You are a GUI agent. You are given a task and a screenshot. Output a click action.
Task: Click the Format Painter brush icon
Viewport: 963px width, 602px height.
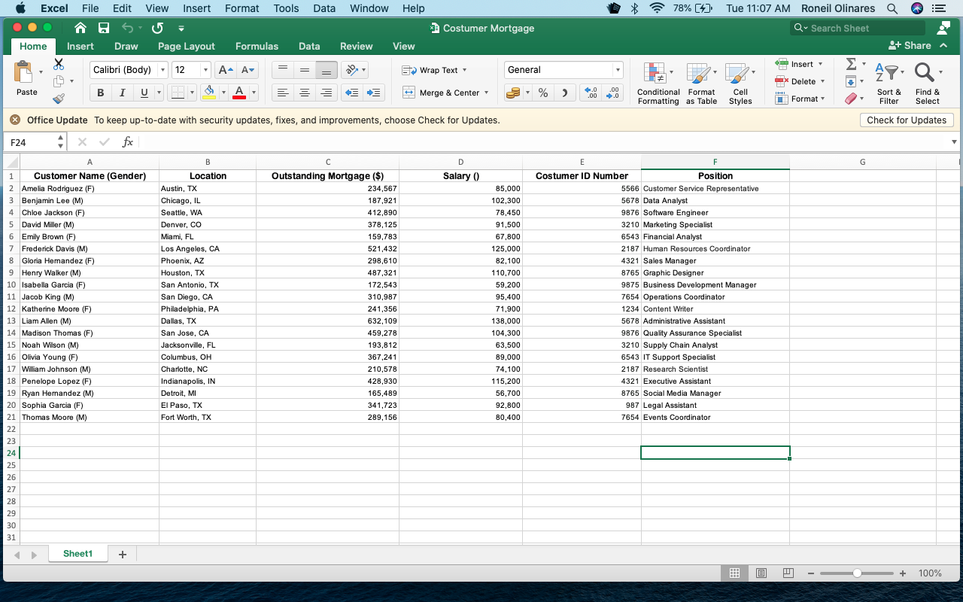tap(59, 98)
